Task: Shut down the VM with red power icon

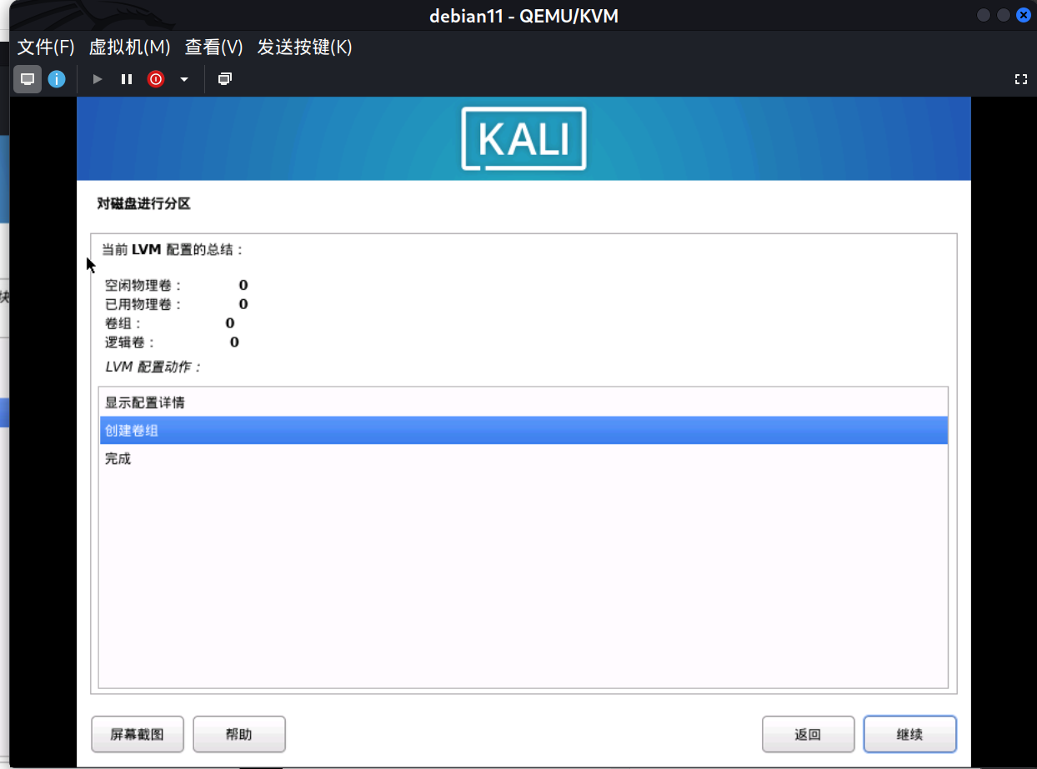Action: coord(156,79)
